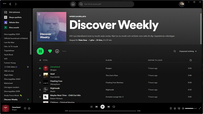The height and width of the screenshot is (114, 203).
Task: Enter full screen mode
Action: click(200, 108)
